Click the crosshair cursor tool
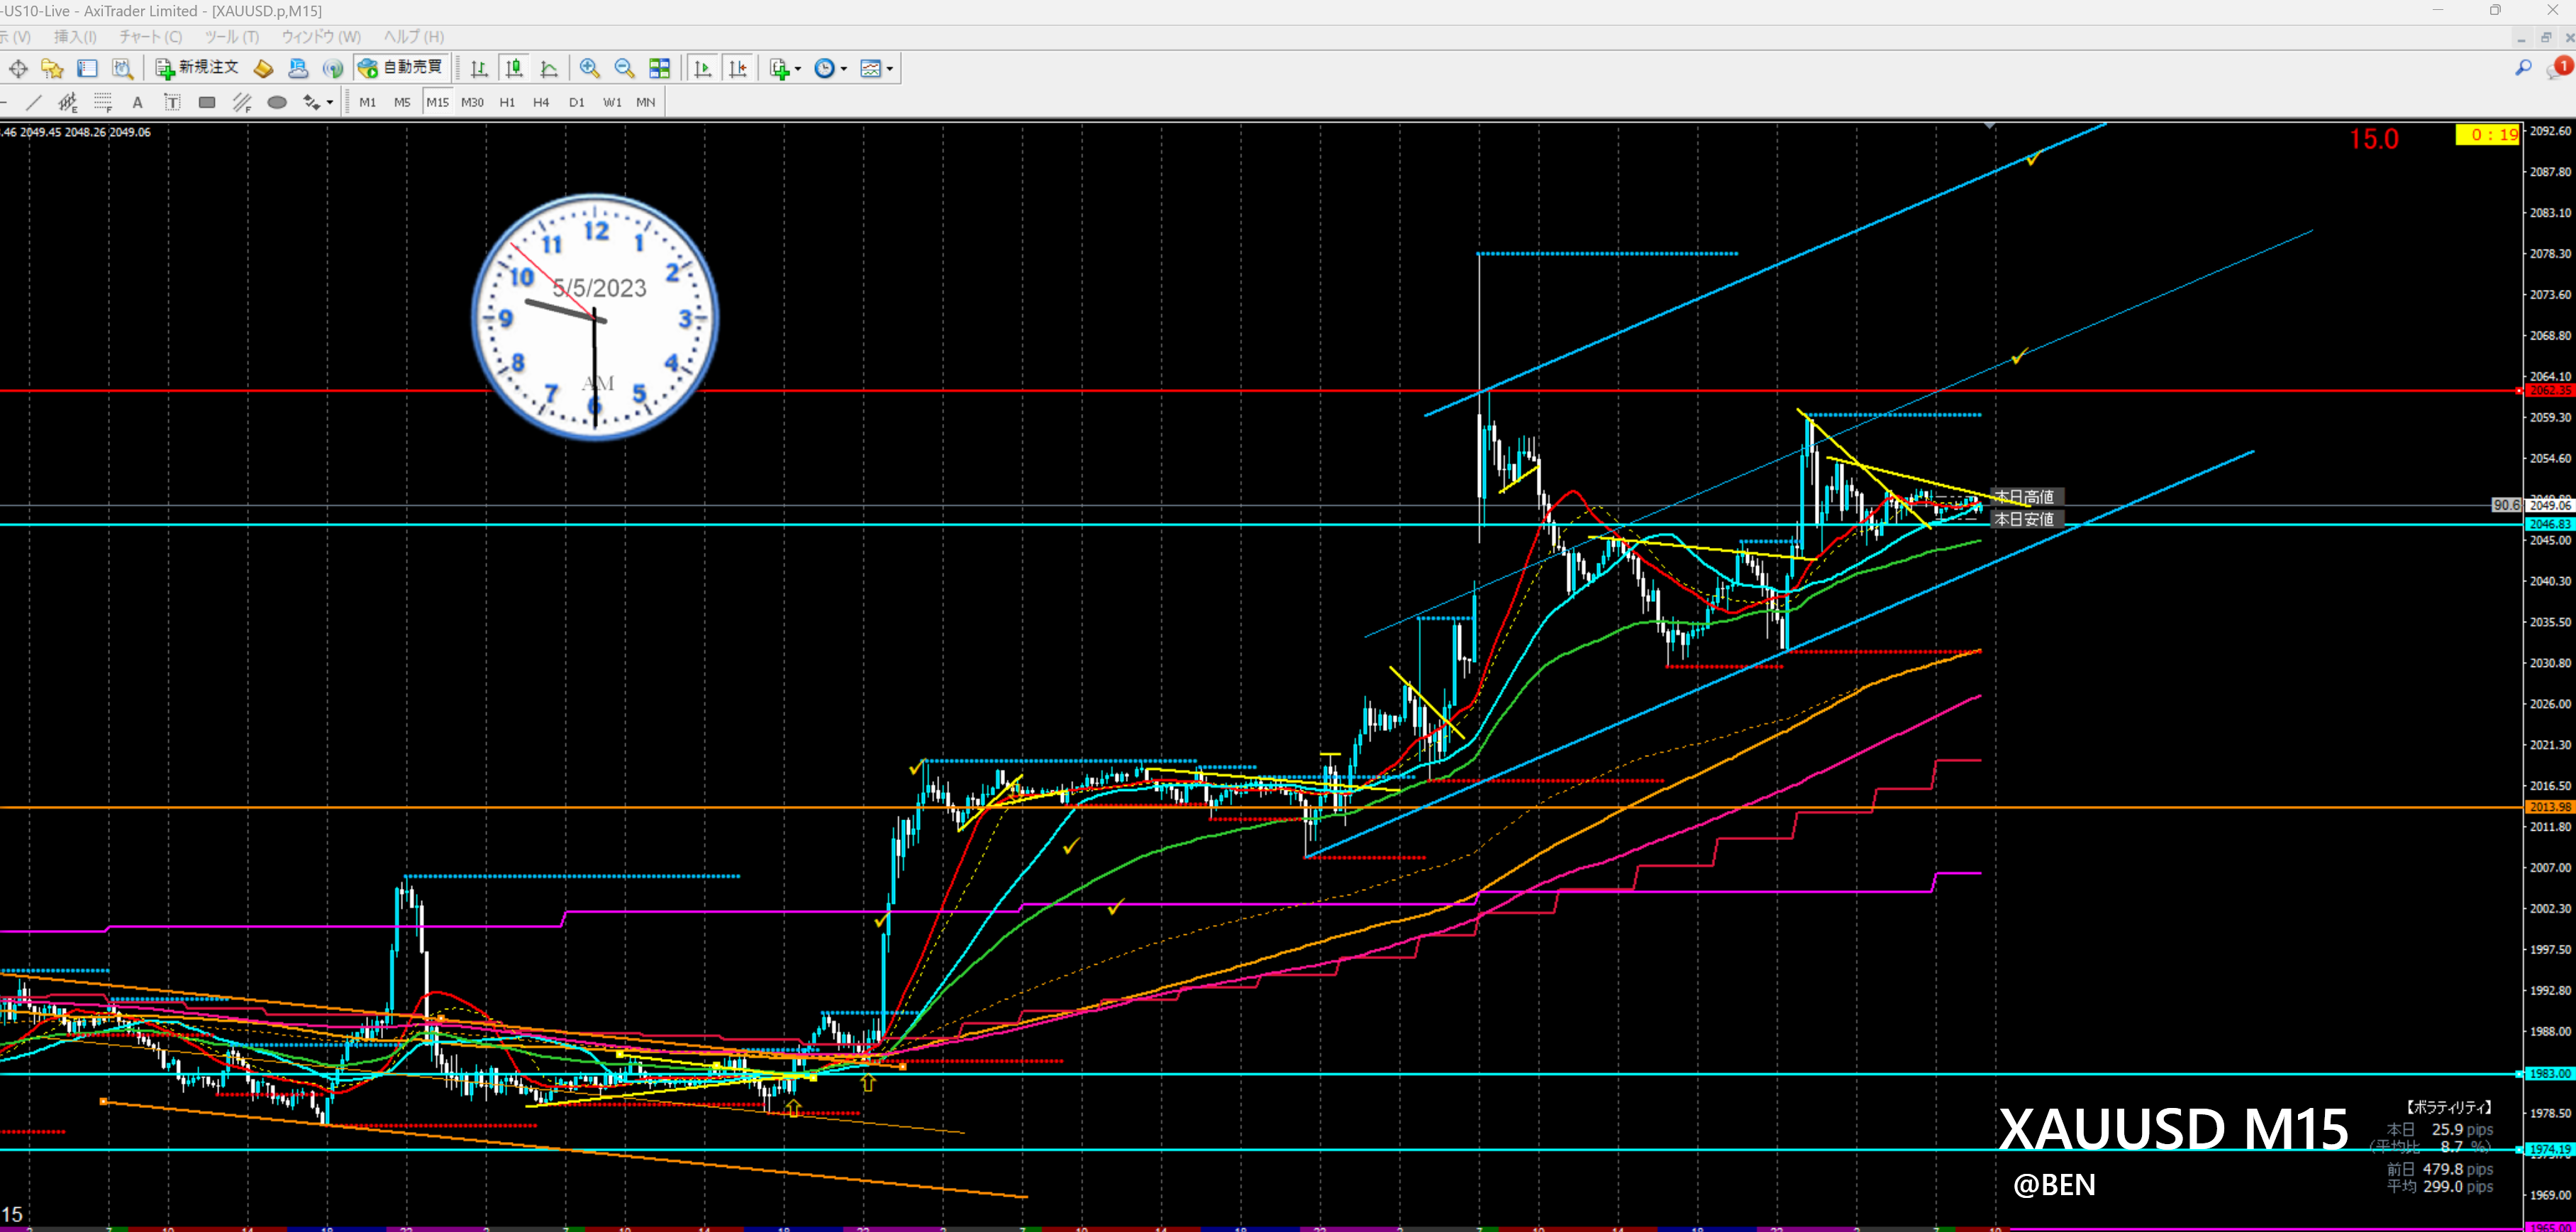Image resolution: width=2576 pixels, height=1232 pixels. click(18, 69)
